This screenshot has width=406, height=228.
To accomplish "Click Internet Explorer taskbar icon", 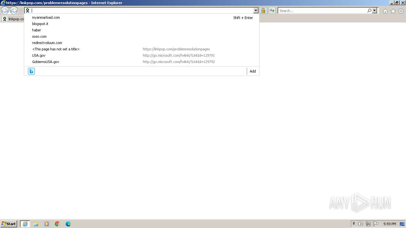I will point(25,224).
